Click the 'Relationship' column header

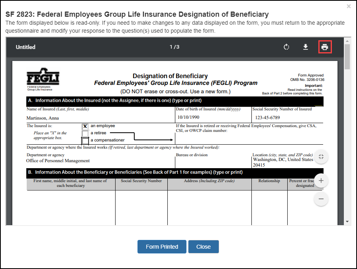pos(269,181)
